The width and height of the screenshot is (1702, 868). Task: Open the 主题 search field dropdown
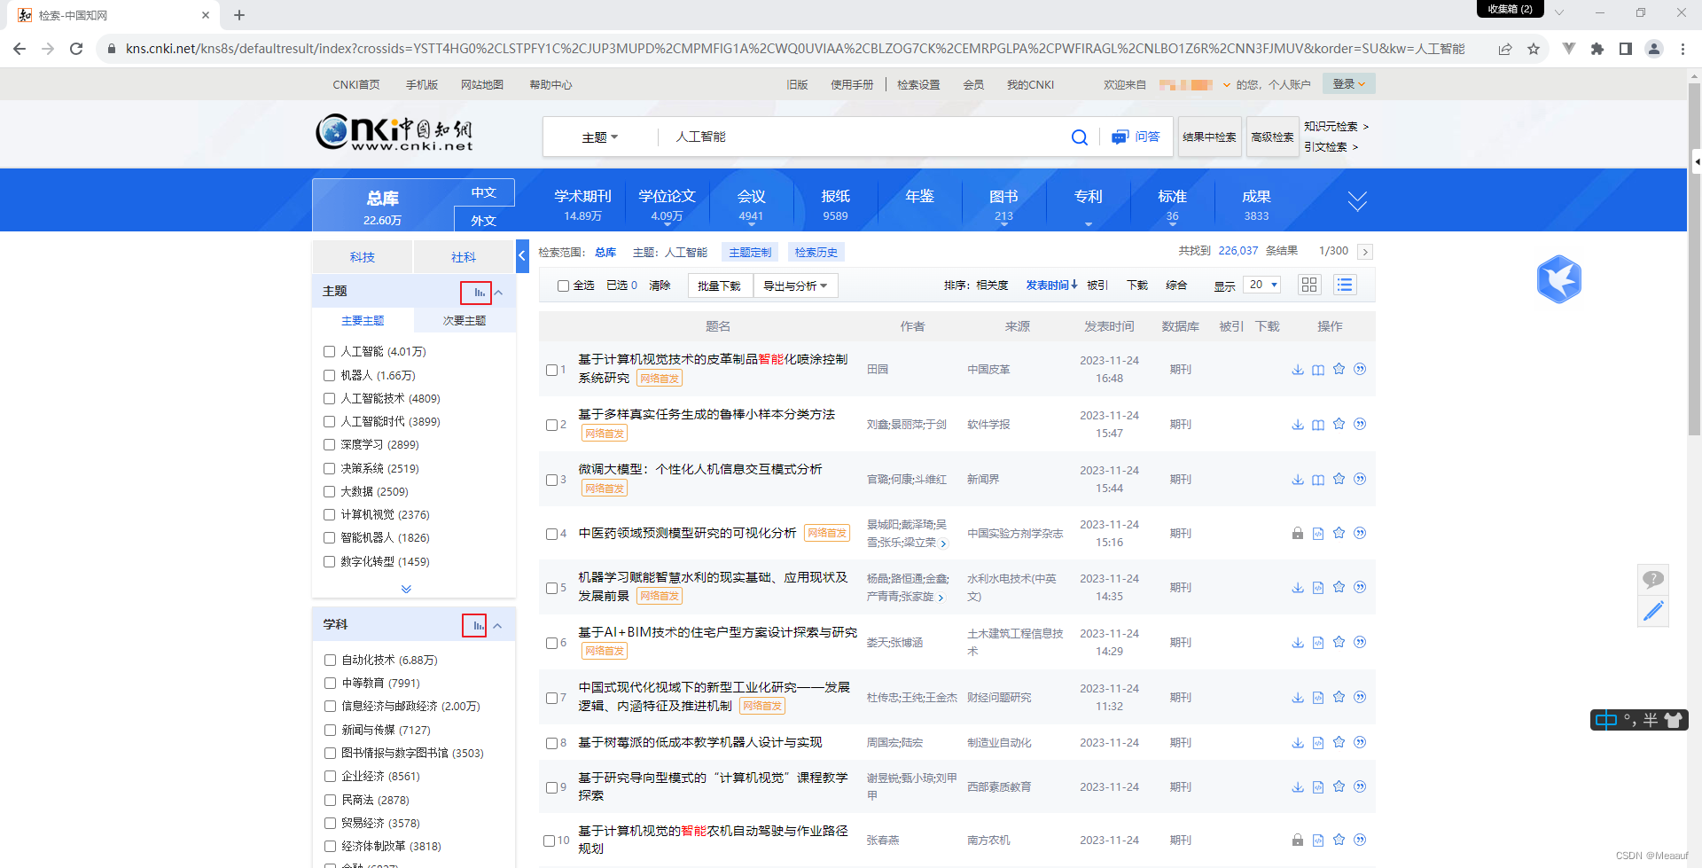click(x=600, y=137)
